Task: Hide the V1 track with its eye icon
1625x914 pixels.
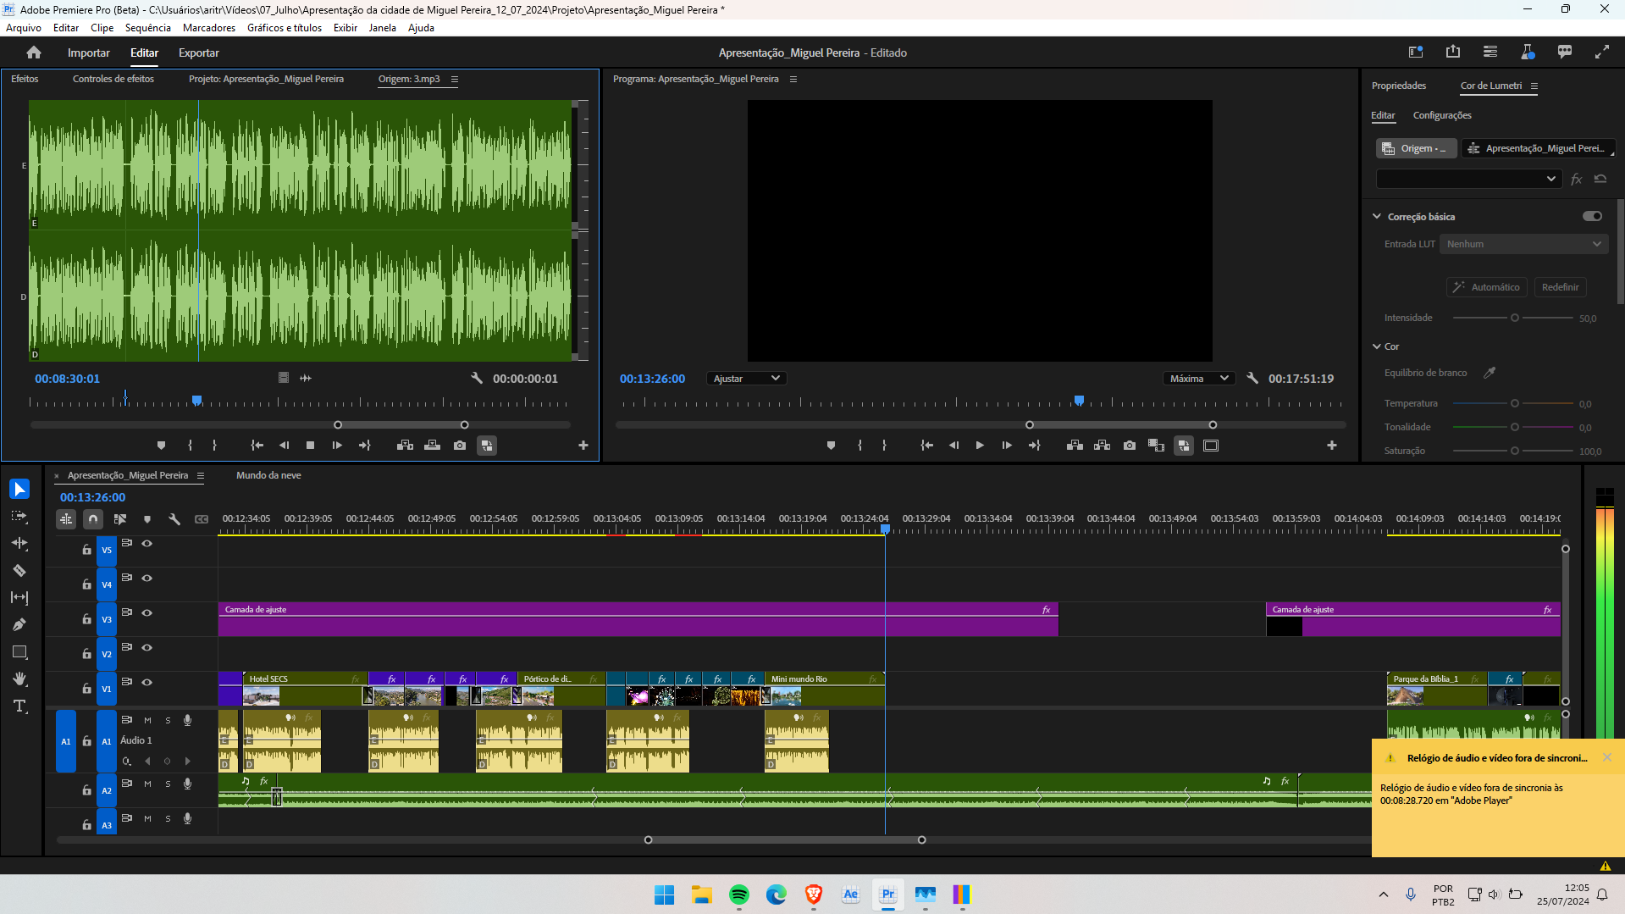Action: point(146,683)
